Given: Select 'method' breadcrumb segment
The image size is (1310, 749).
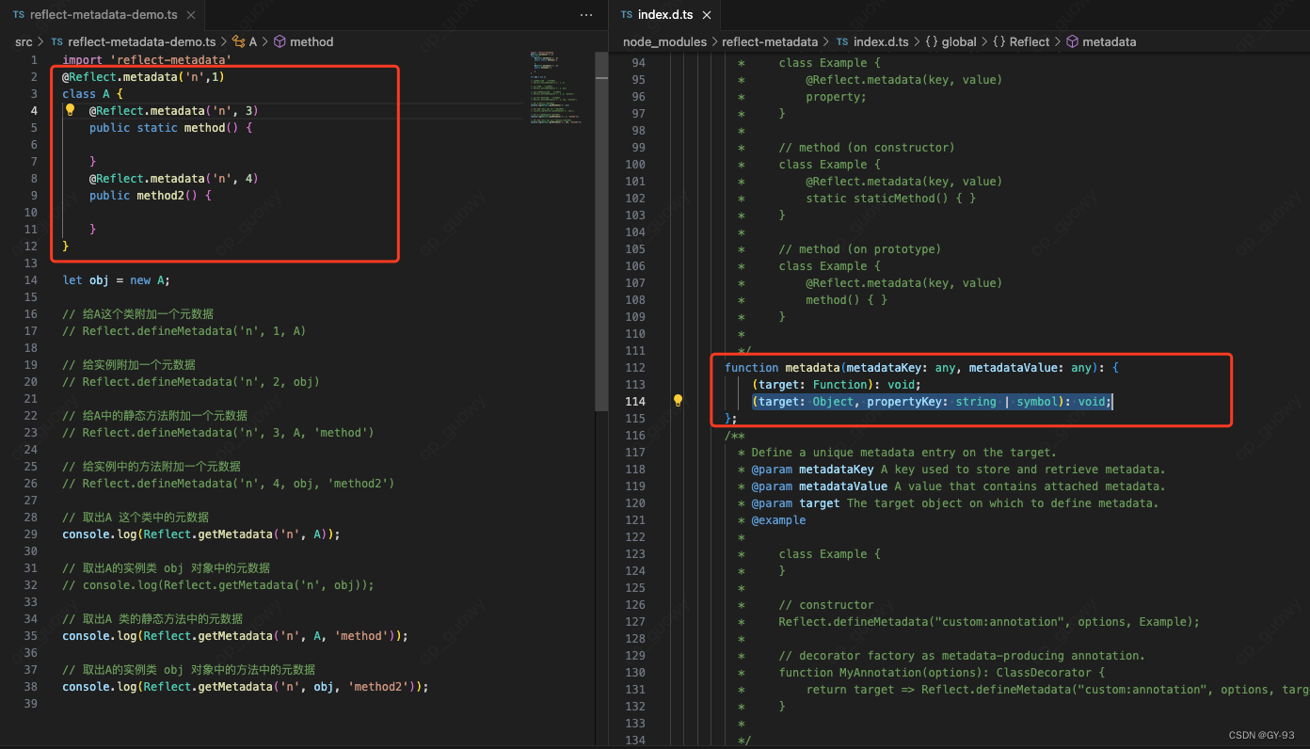Looking at the screenshot, I should click(312, 41).
